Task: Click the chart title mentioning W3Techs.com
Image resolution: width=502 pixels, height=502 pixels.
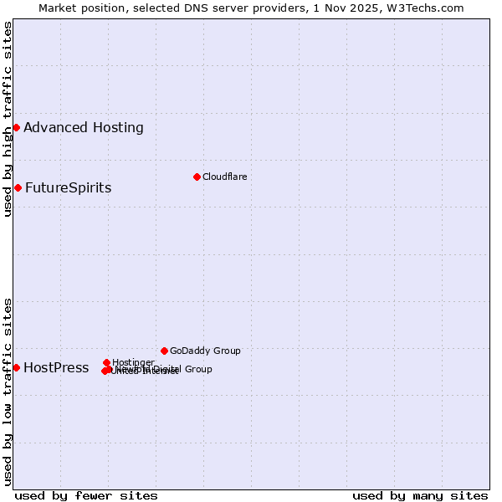Action: click(251, 8)
